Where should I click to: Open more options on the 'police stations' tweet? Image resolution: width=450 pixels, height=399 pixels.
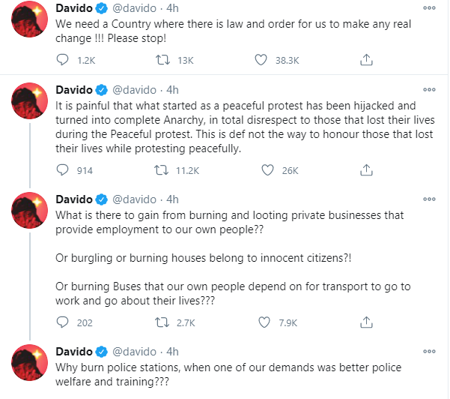(429, 352)
